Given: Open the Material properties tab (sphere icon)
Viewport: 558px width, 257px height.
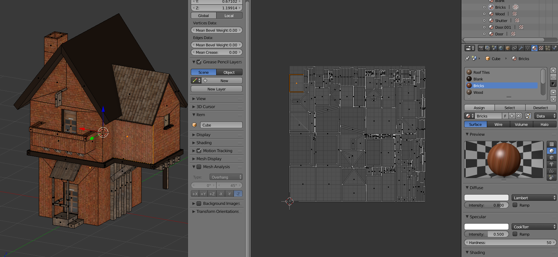Looking at the screenshot, I should point(534,48).
